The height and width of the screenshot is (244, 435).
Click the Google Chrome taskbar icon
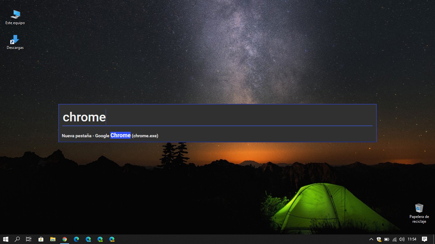tap(65, 239)
